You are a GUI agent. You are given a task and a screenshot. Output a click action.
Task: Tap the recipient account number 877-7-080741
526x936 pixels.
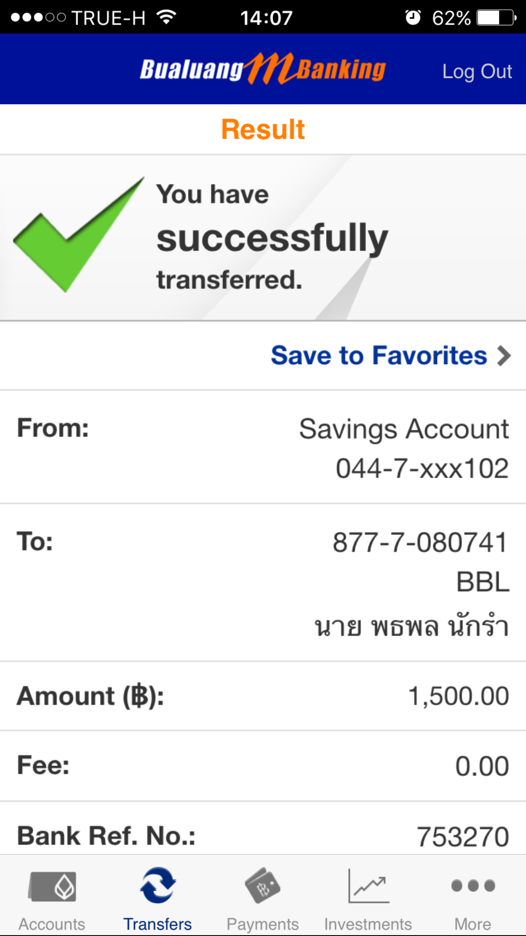(x=420, y=543)
